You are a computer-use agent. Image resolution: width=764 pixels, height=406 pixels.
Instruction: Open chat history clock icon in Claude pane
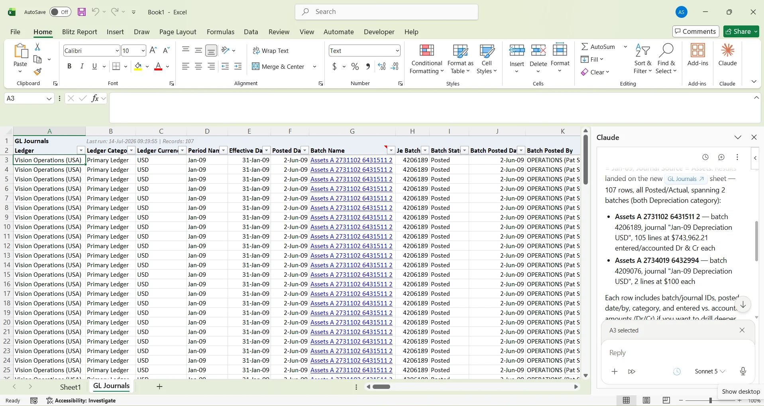705,157
